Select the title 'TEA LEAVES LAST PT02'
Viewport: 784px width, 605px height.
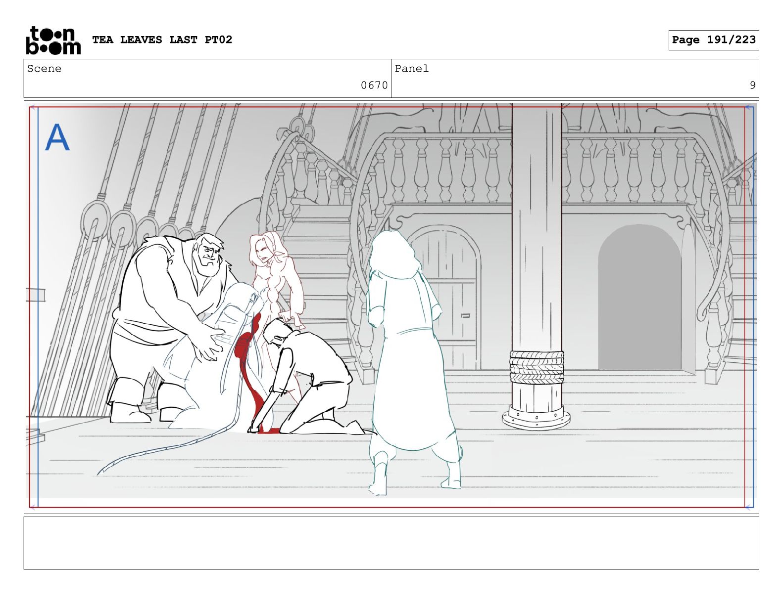pyautogui.click(x=162, y=40)
